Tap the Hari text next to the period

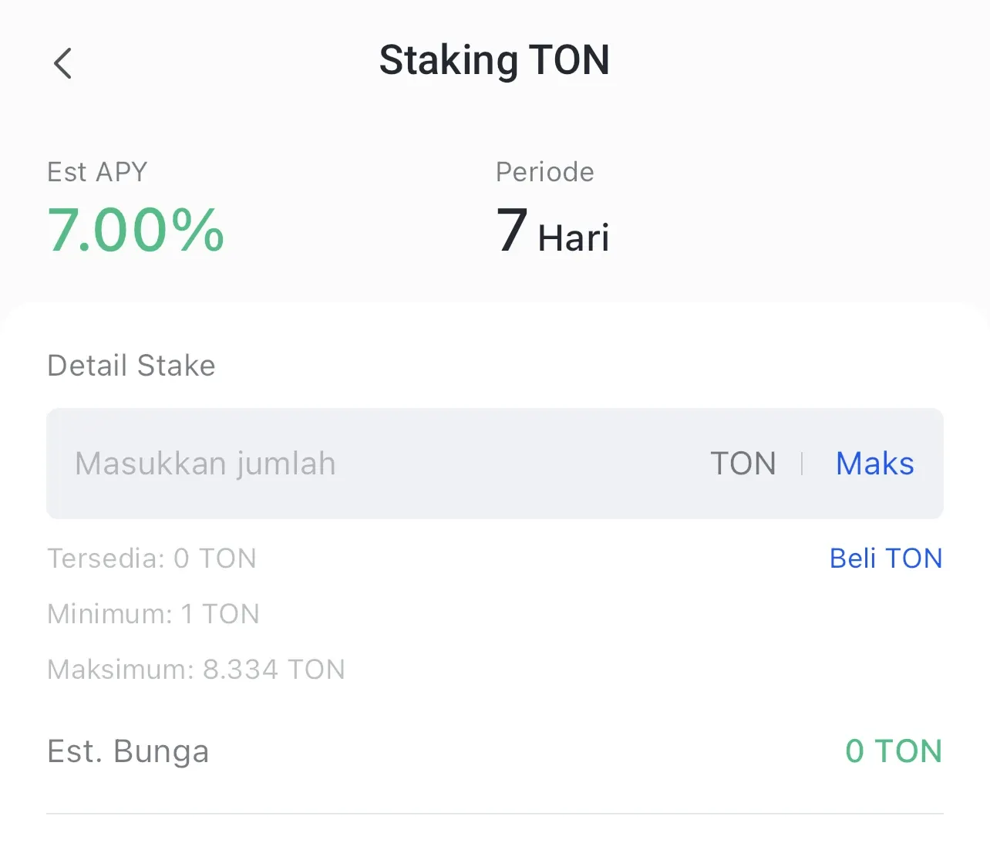(572, 237)
